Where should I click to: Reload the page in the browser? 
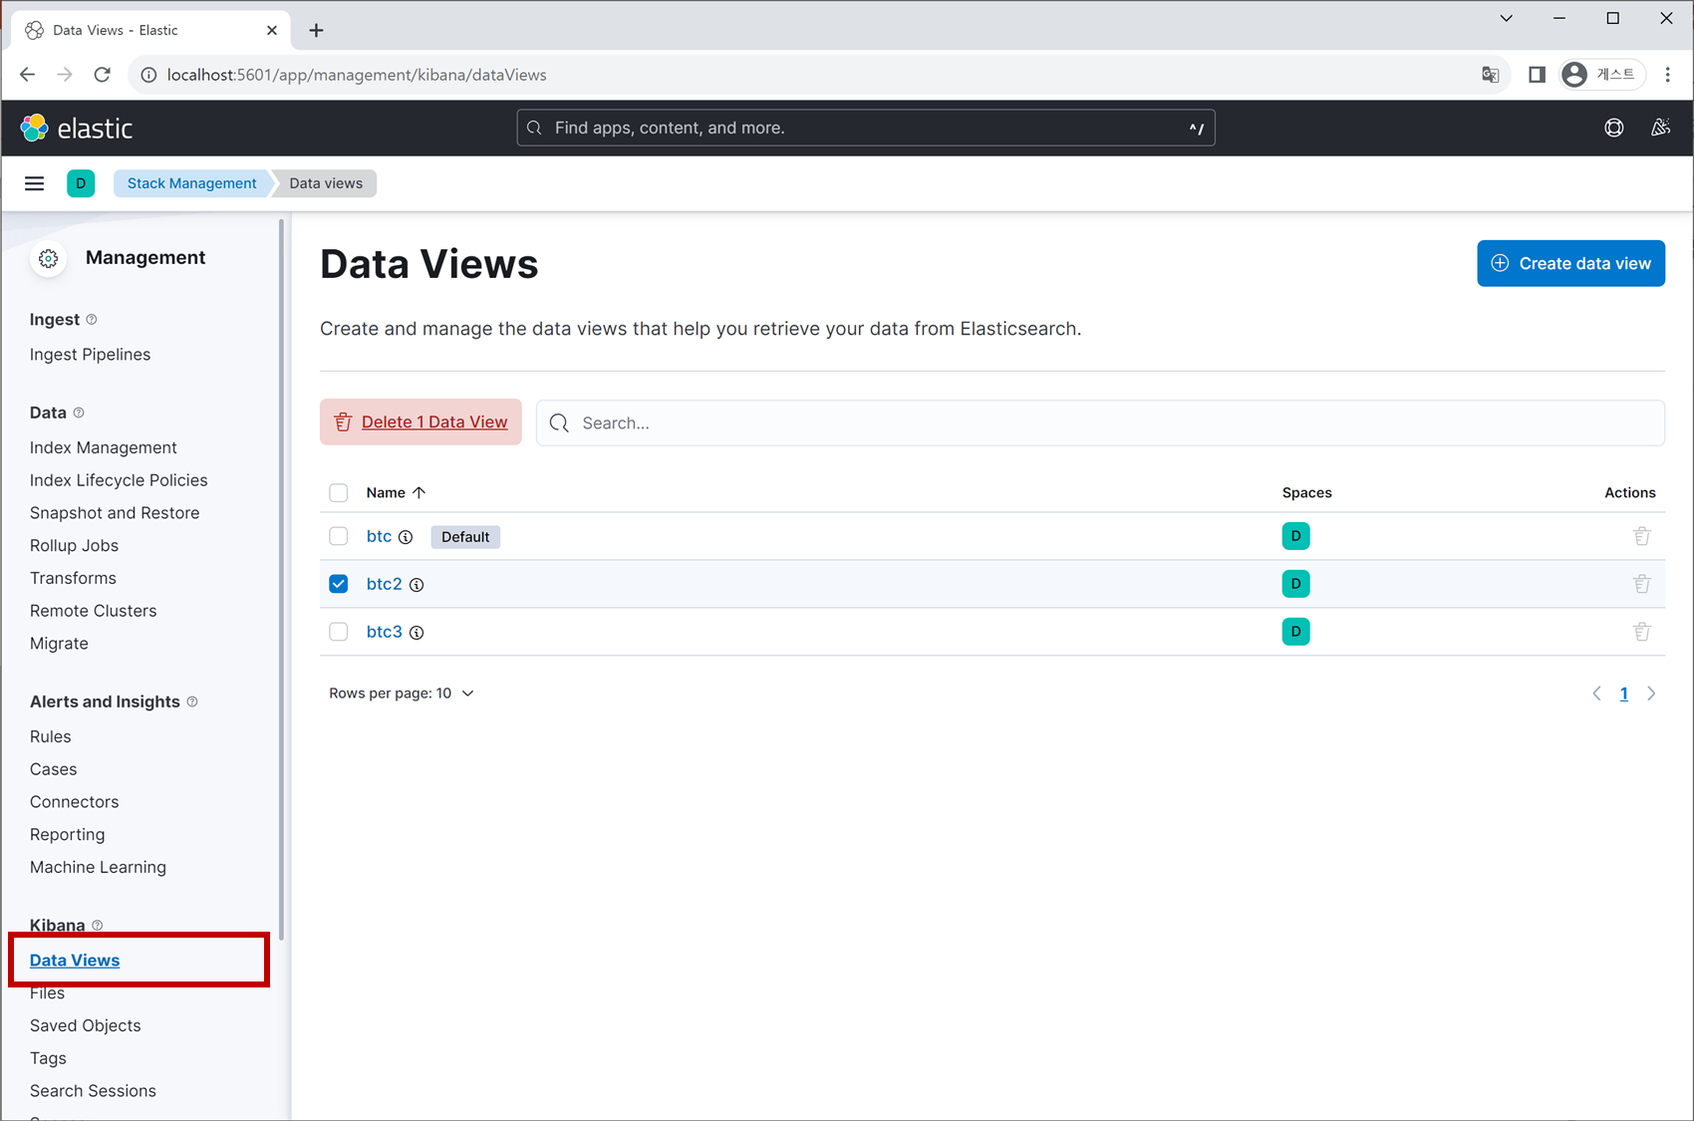(102, 75)
